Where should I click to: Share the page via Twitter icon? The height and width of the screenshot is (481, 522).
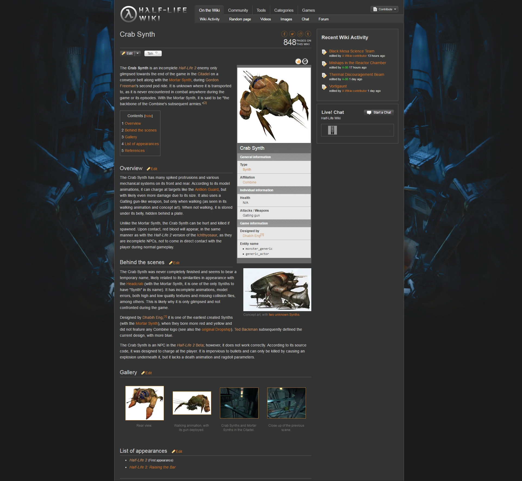tap(292, 34)
